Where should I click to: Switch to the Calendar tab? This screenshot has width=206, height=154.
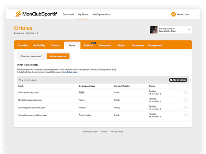56,45
